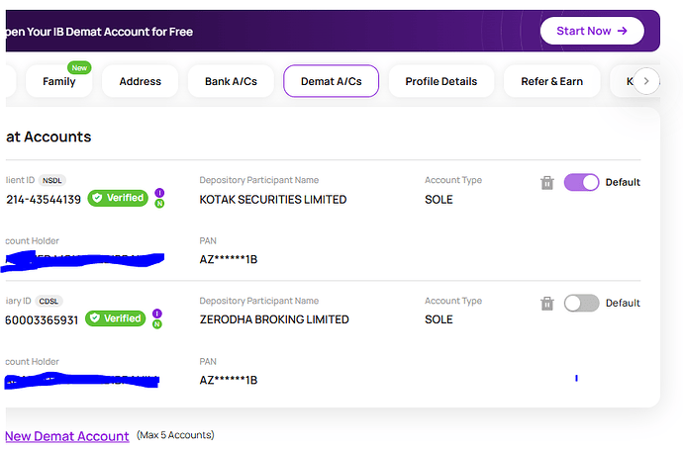683x452 pixels.
Task: Toggle default switch for Kotak Securities account
Action: (x=581, y=182)
